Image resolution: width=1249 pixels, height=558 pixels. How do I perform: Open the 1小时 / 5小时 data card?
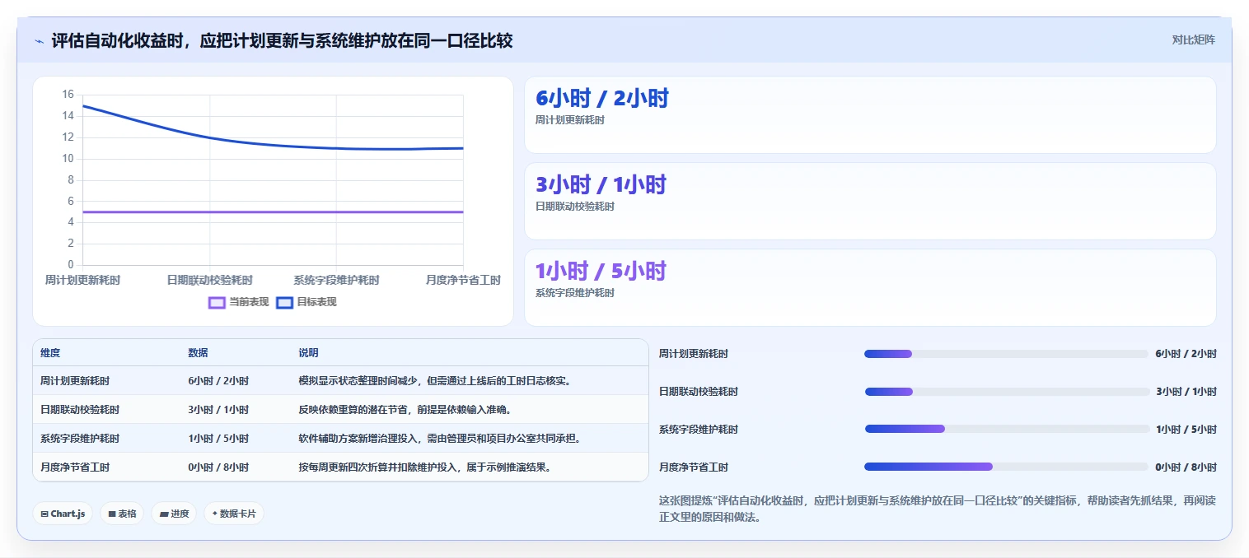point(870,287)
